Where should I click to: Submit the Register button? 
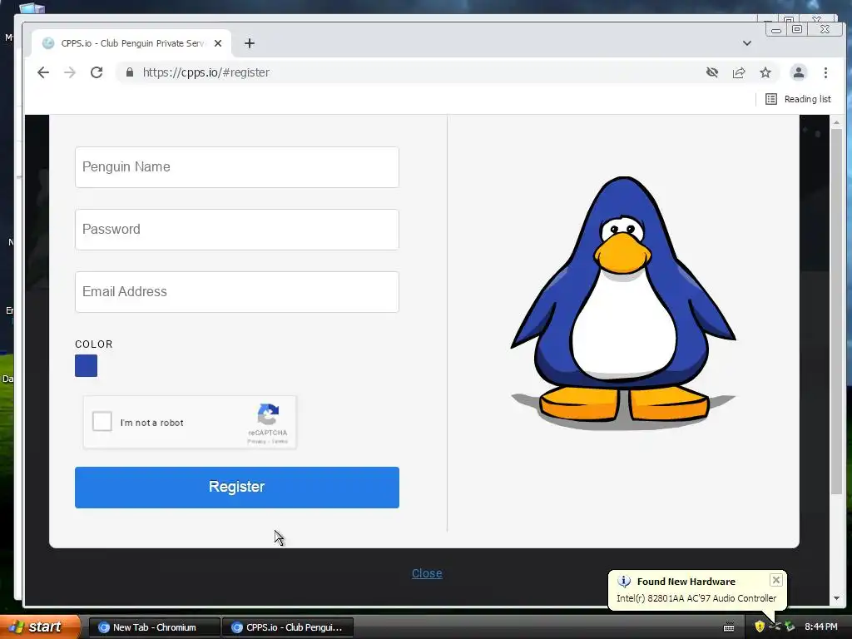tap(237, 488)
